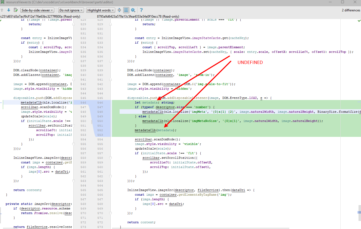This screenshot has height=229, width=361.
Task: Click the 2 differences label
Action: click(x=351, y=10)
